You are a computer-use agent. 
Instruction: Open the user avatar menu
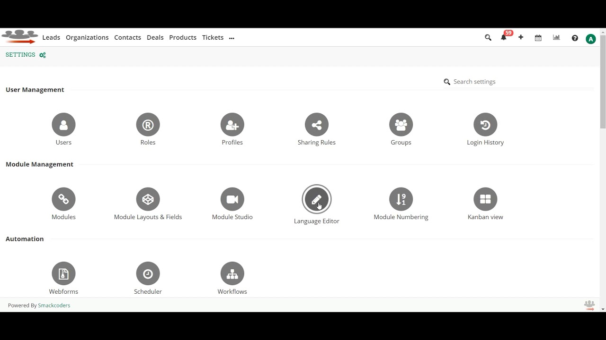point(590,39)
